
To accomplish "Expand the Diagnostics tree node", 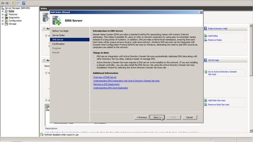I will pos(3,17).
